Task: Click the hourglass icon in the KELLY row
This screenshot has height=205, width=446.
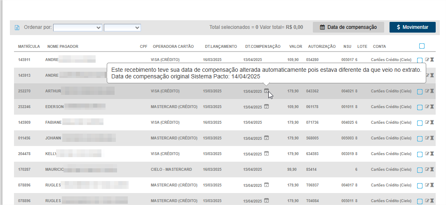Action: point(432,154)
